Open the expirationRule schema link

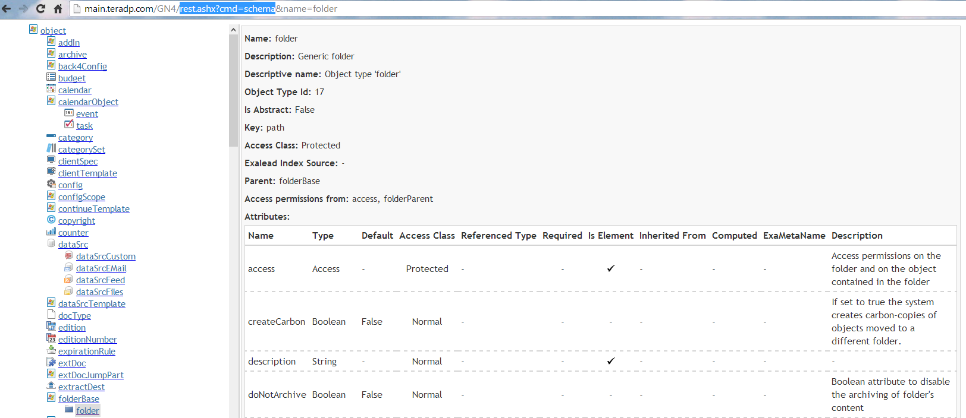pyautogui.click(x=87, y=351)
